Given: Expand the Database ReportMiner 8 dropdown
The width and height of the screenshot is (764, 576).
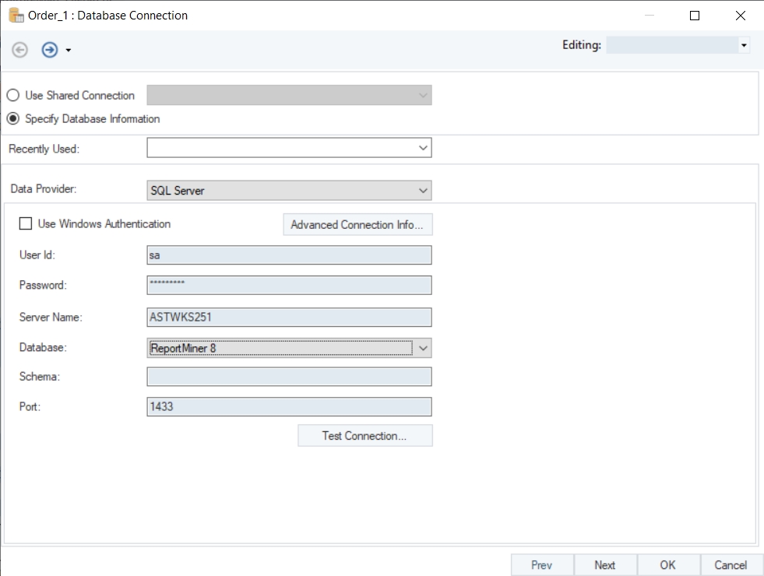Looking at the screenshot, I should tap(423, 349).
